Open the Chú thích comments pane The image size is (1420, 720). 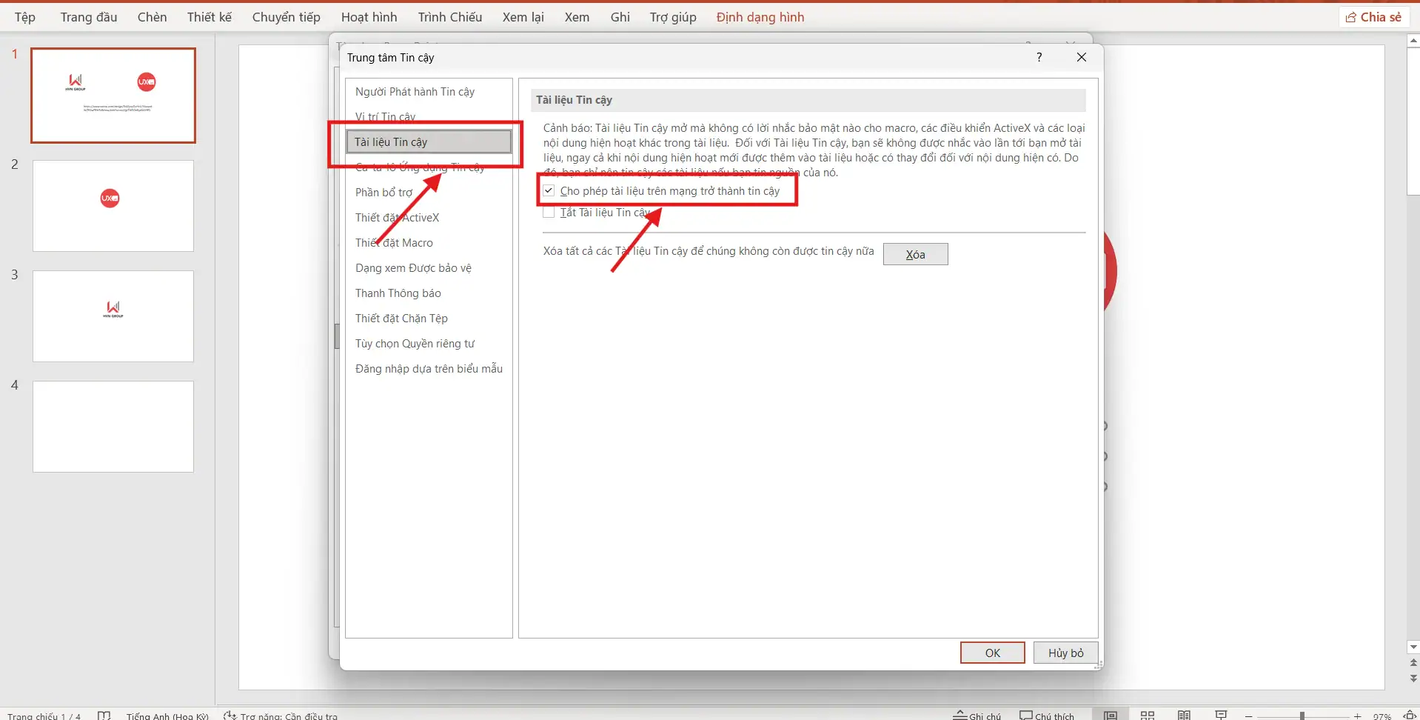(x=1046, y=715)
